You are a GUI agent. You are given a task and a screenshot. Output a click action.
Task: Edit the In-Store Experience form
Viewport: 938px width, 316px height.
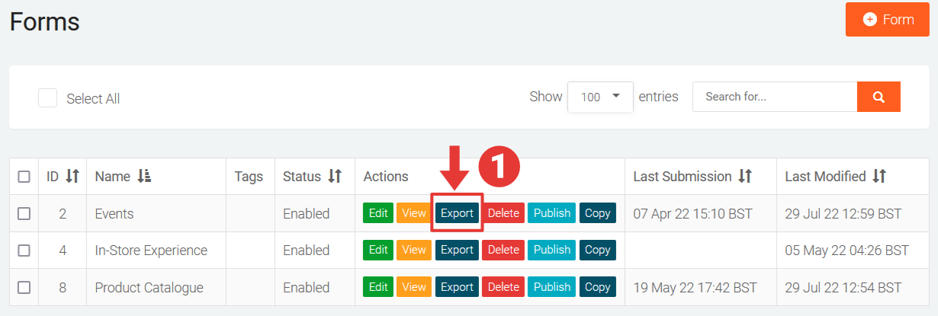tap(378, 250)
